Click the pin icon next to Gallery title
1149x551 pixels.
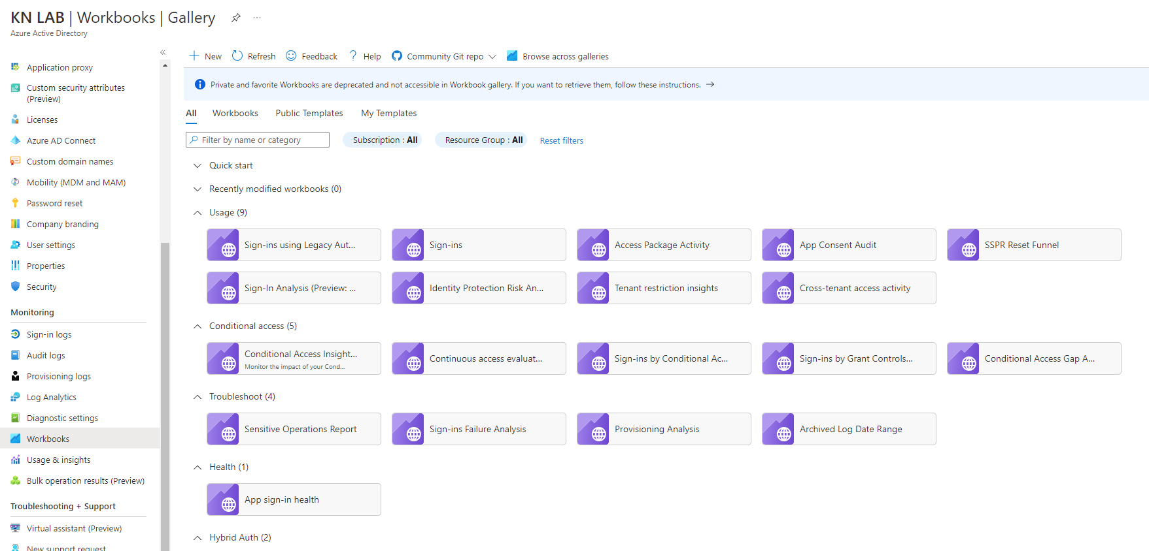point(235,18)
